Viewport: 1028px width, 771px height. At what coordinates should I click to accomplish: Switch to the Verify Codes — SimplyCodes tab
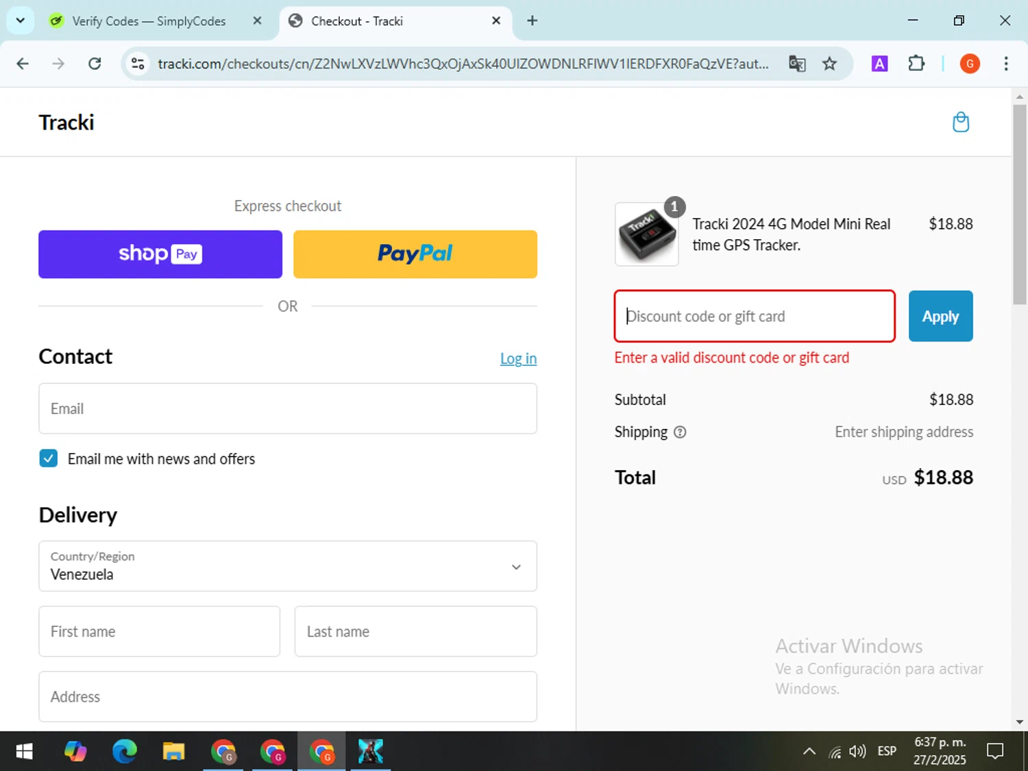point(149,21)
